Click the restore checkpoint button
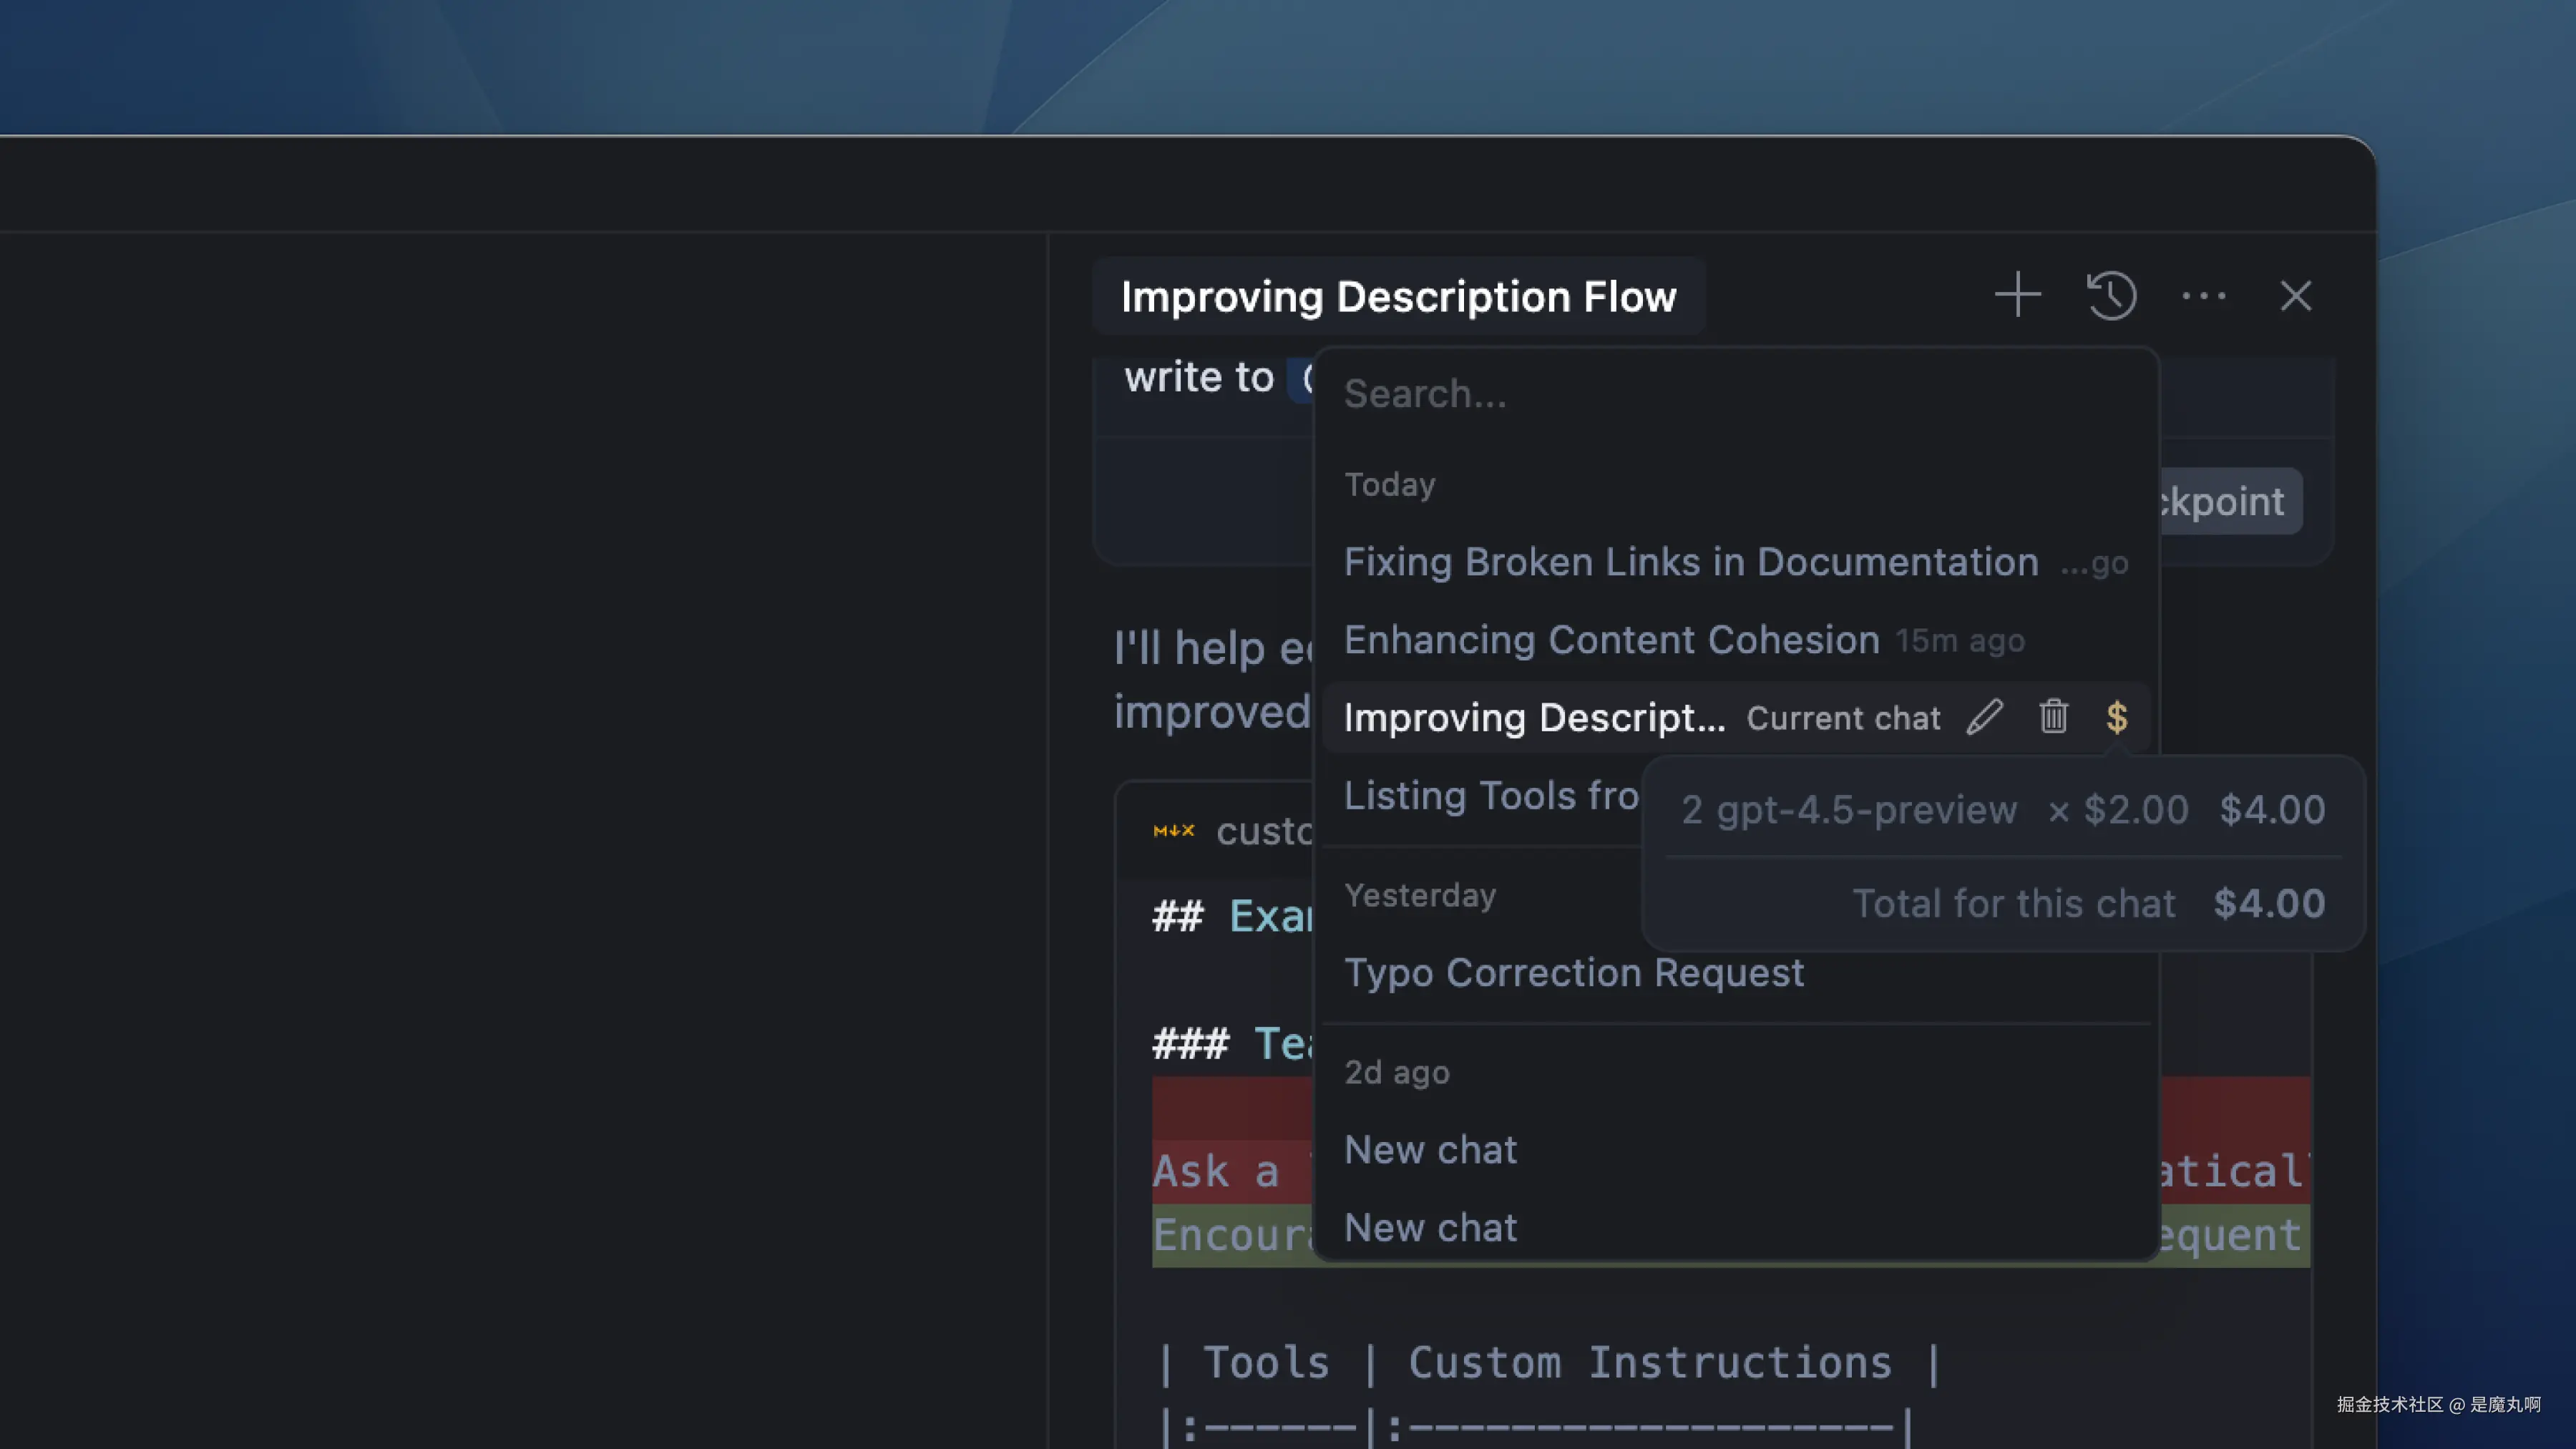This screenshot has height=1449, width=2576. [x=2232, y=501]
